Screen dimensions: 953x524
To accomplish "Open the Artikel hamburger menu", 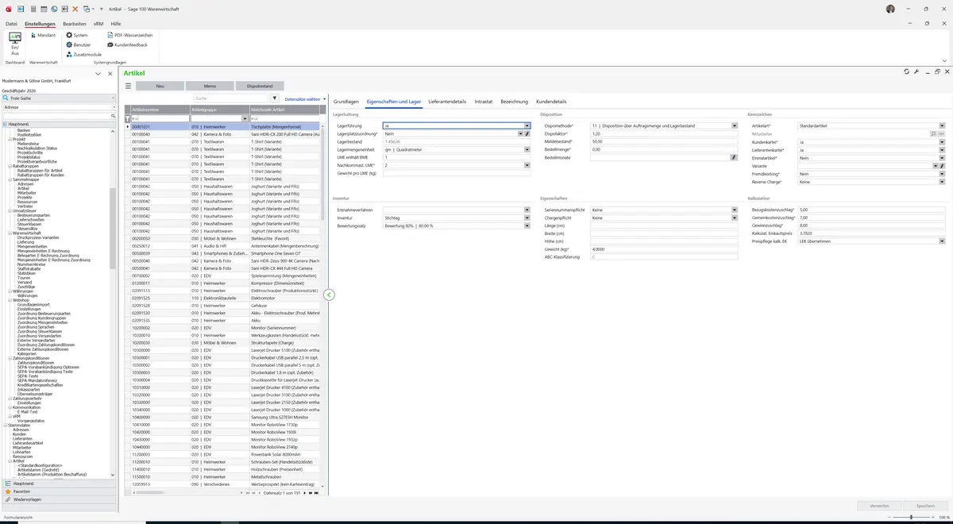I will (x=128, y=86).
